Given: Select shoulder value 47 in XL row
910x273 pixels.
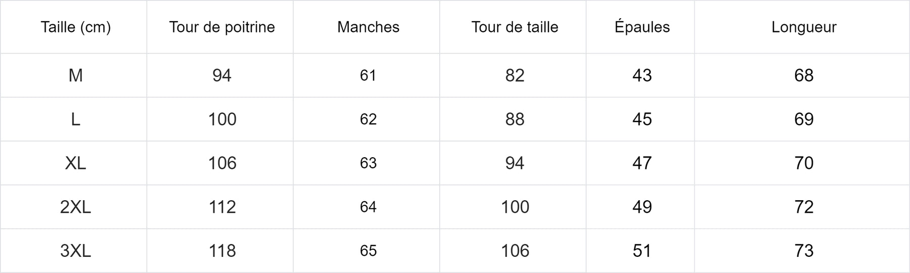Looking at the screenshot, I should pos(642,163).
